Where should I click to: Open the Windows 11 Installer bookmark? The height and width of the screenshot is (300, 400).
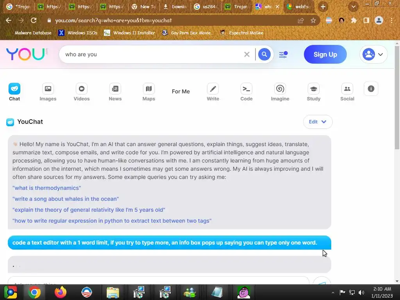[130, 33]
